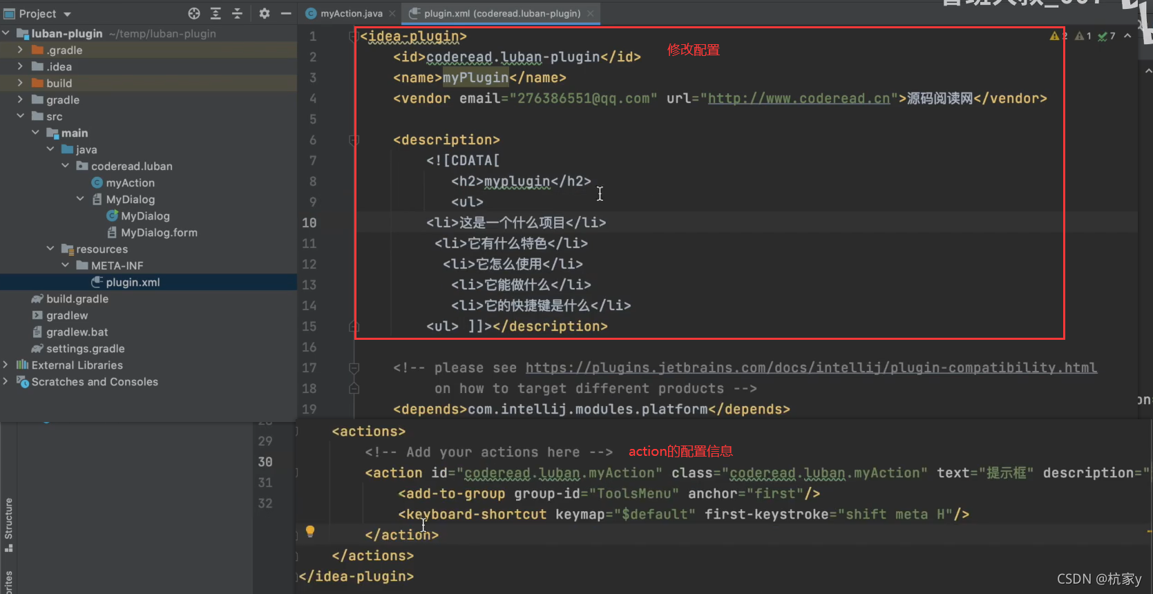Close the myAction.java tab
Image resolution: width=1153 pixels, height=594 pixels.
pyautogui.click(x=392, y=13)
